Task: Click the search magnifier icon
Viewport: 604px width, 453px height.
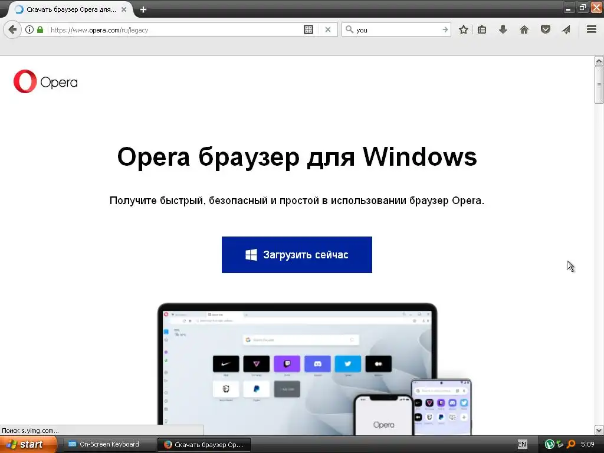Action: pos(349,29)
